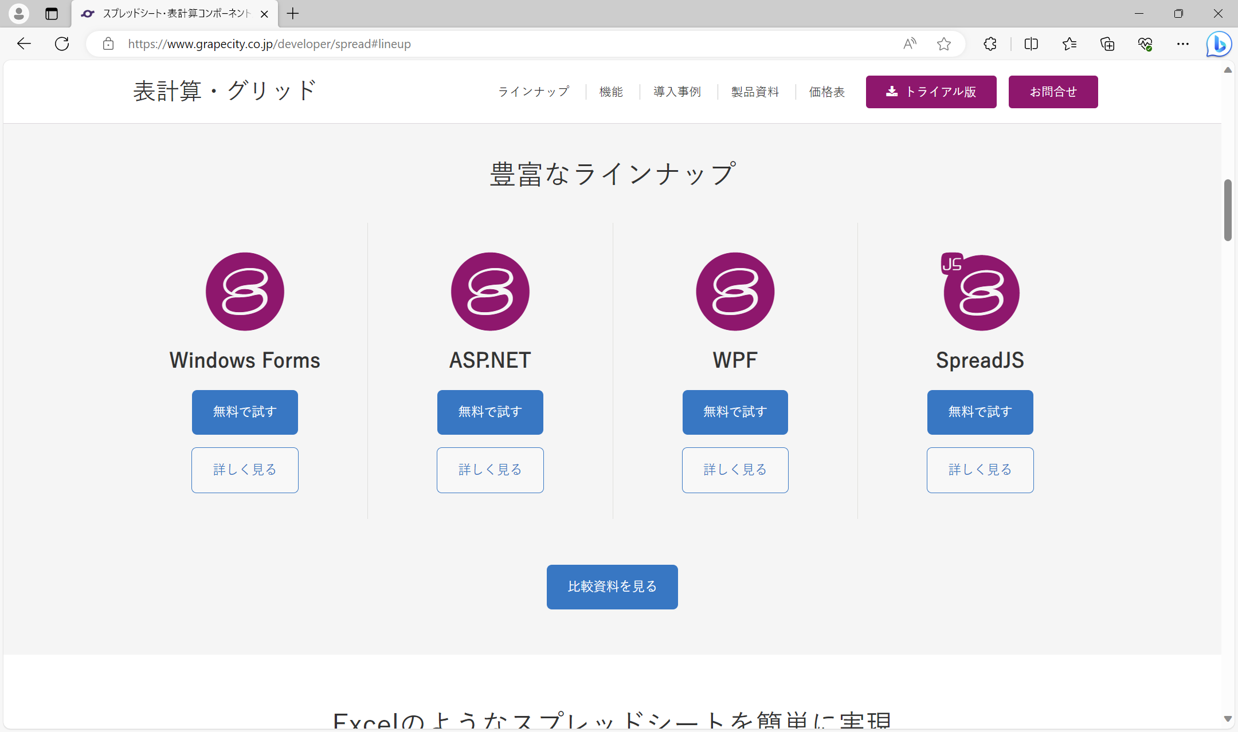Click the 比較資料を見る button
Image resolution: width=1238 pixels, height=732 pixels.
point(612,587)
